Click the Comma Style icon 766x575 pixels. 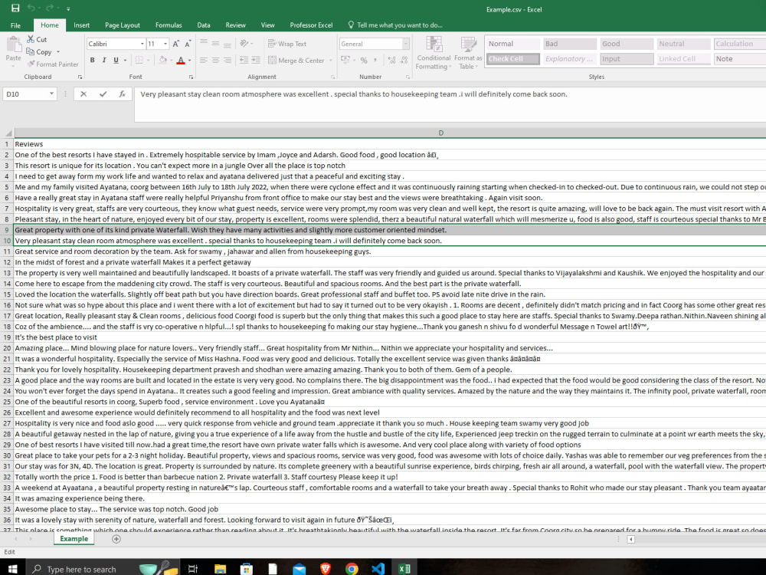(375, 60)
